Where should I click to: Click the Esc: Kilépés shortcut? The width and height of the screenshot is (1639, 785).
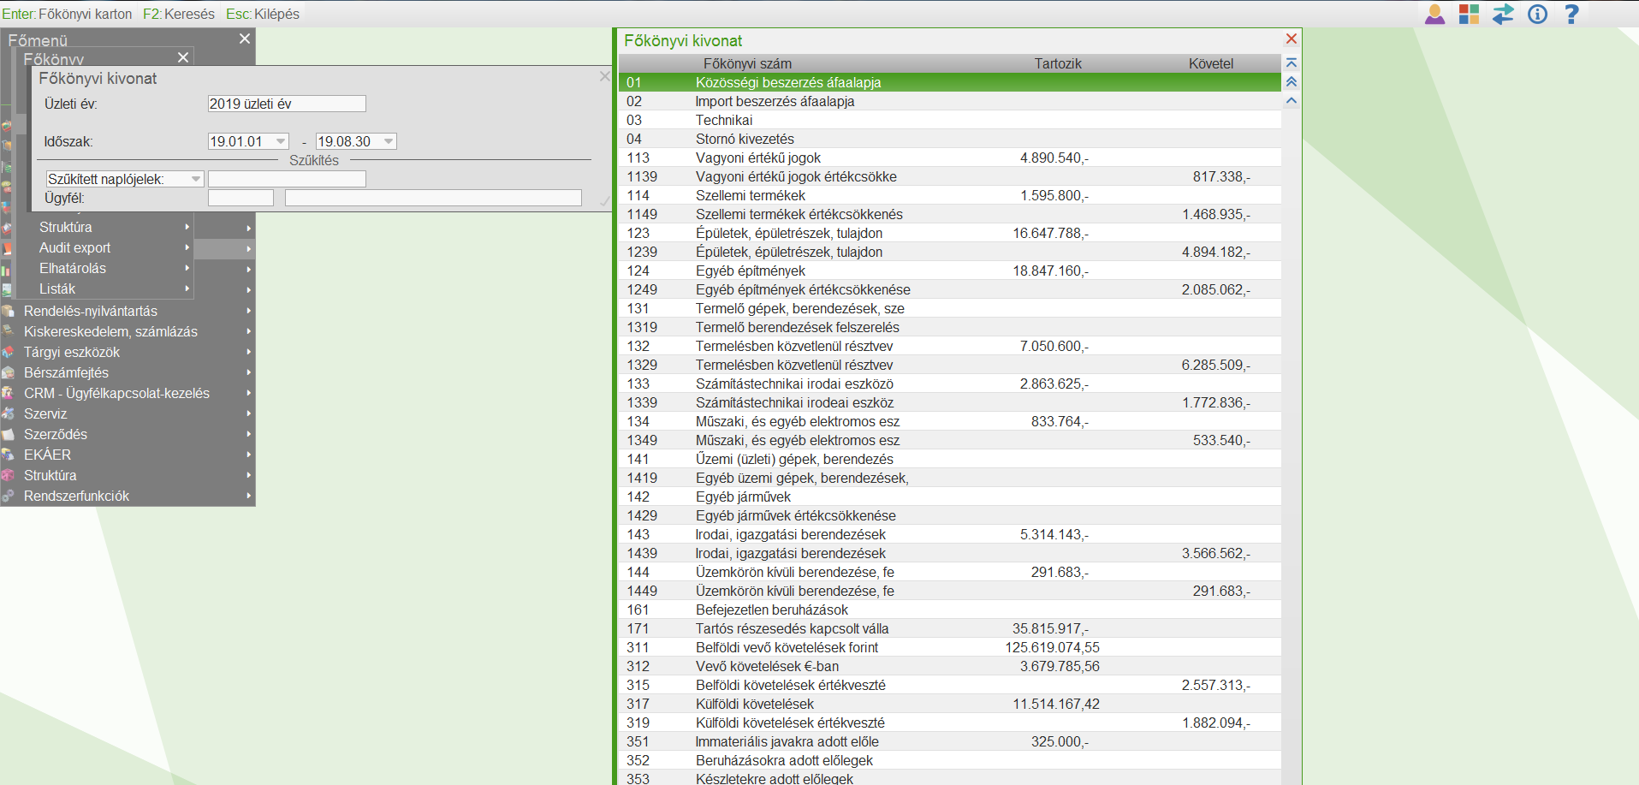[263, 14]
